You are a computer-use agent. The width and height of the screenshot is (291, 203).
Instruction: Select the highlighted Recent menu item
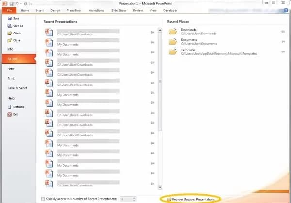tap(19, 59)
